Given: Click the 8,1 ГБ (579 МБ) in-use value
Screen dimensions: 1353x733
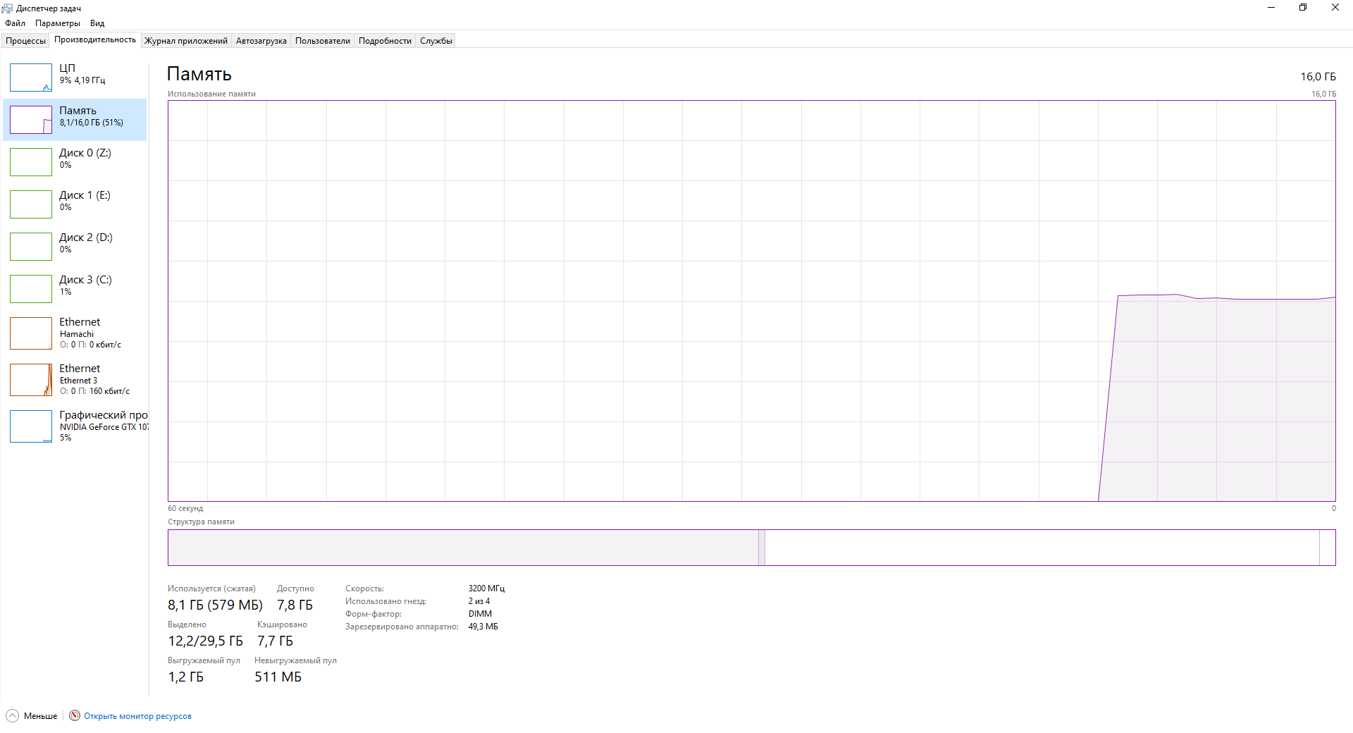Looking at the screenshot, I should [x=215, y=605].
